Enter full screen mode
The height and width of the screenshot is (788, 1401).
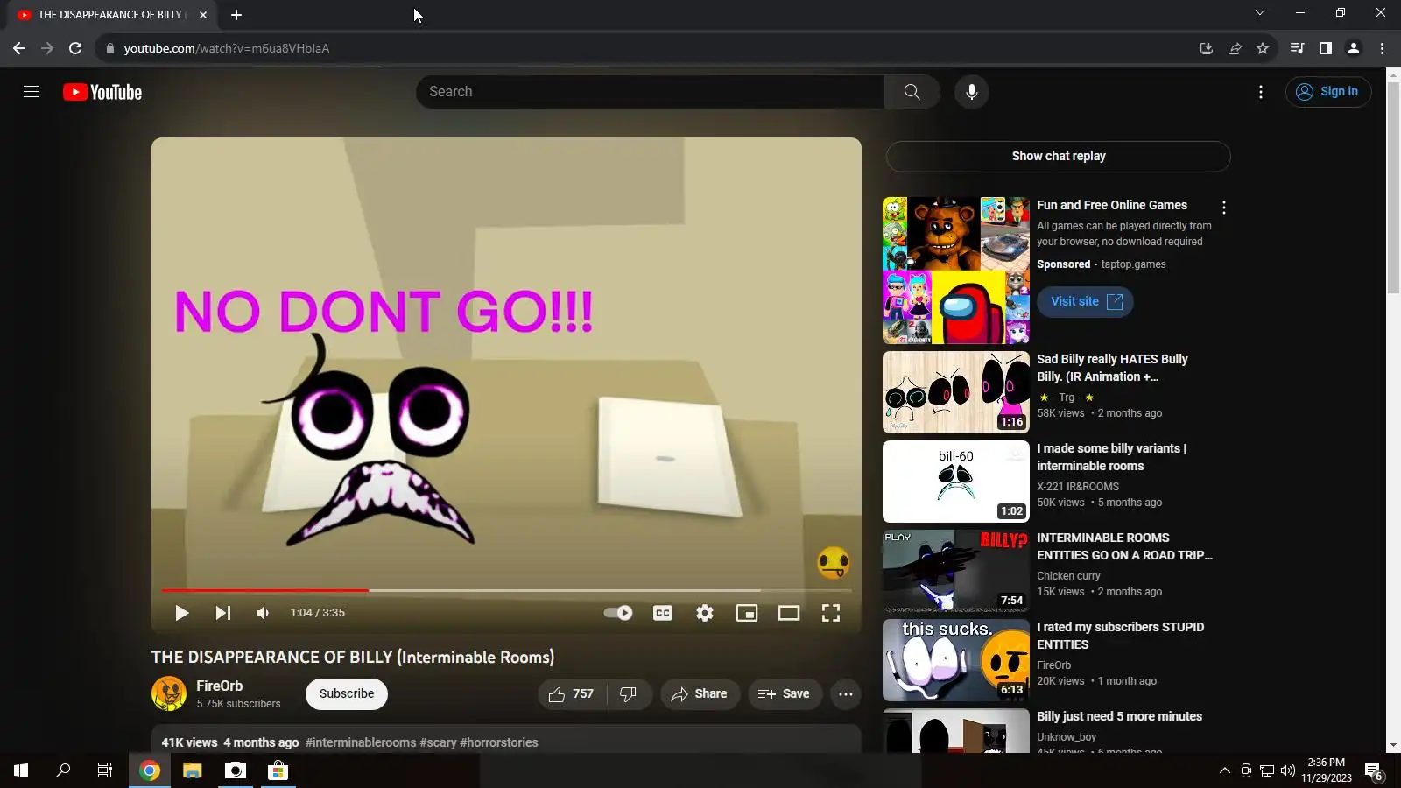point(831,613)
